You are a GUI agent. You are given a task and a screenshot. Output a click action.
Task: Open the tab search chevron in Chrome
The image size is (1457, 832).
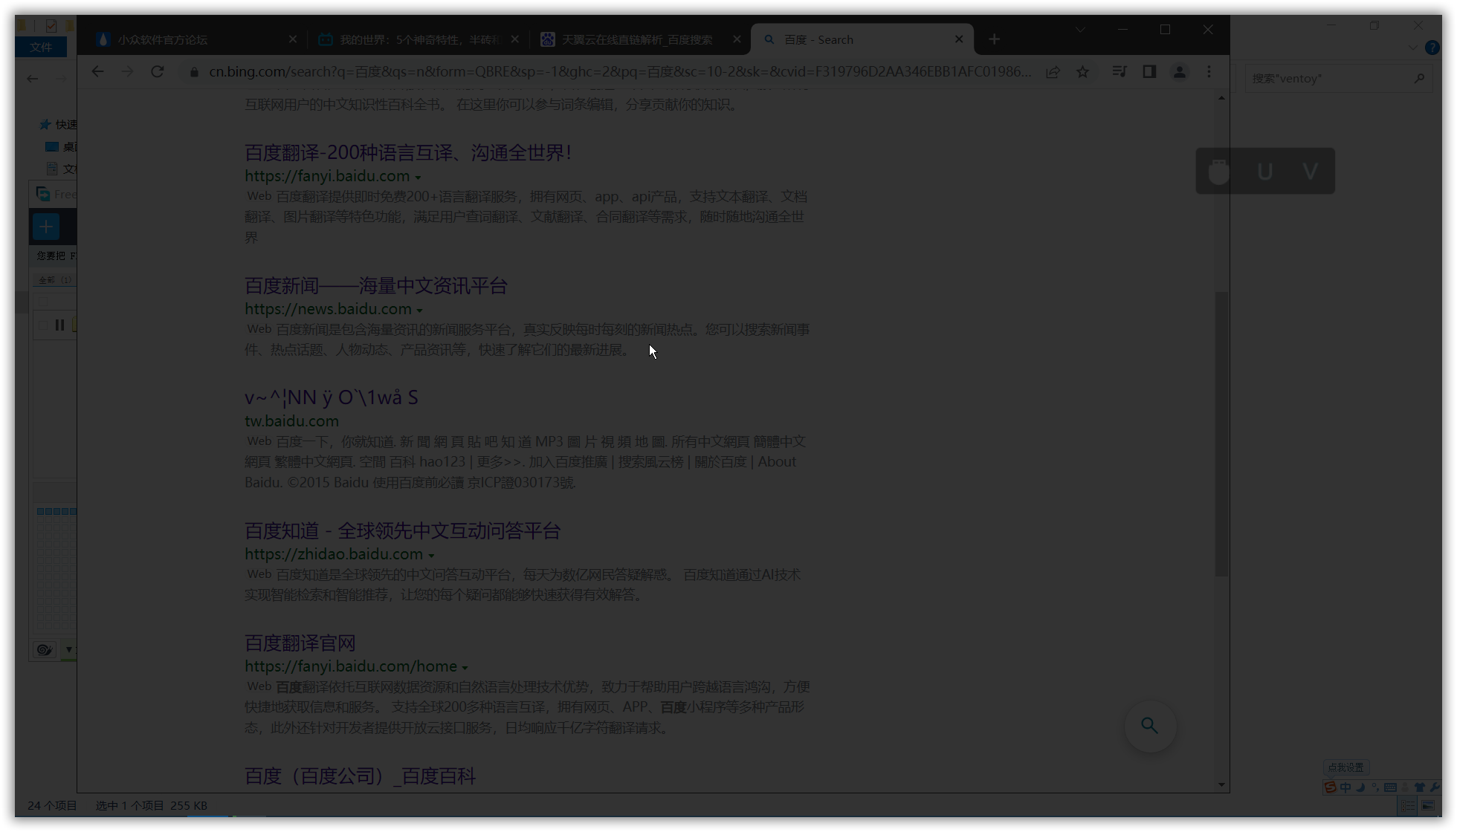1080,30
